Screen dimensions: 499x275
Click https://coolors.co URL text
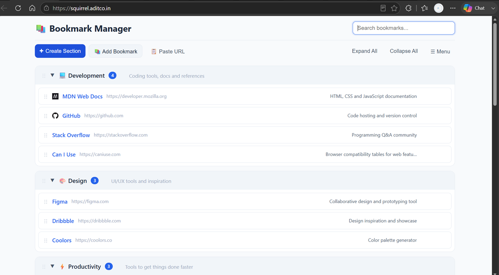click(94, 240)
